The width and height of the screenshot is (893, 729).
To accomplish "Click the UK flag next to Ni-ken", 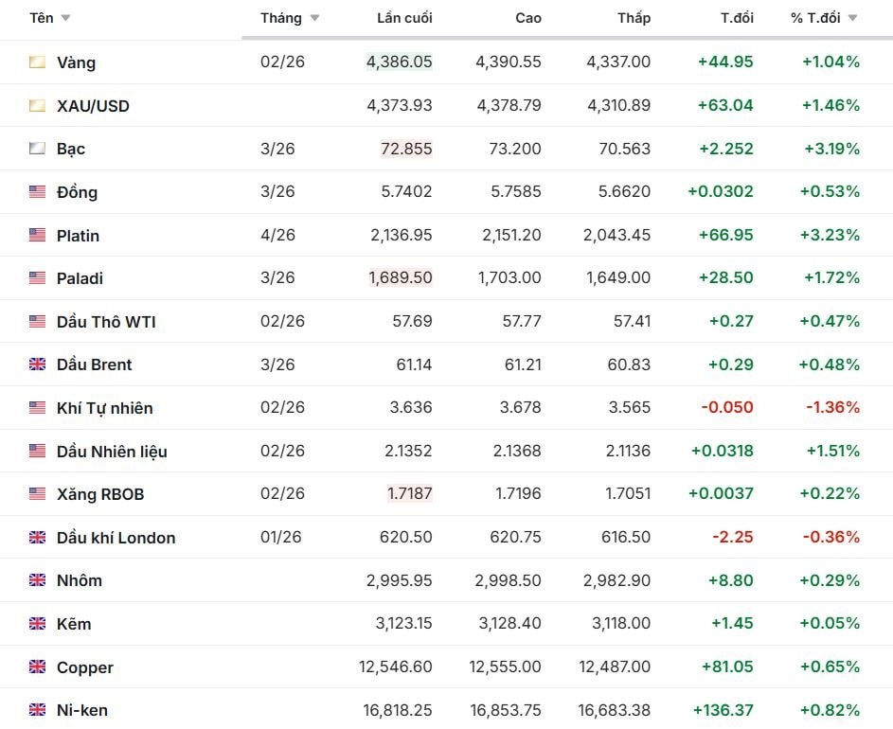I will tap(37, 710).
